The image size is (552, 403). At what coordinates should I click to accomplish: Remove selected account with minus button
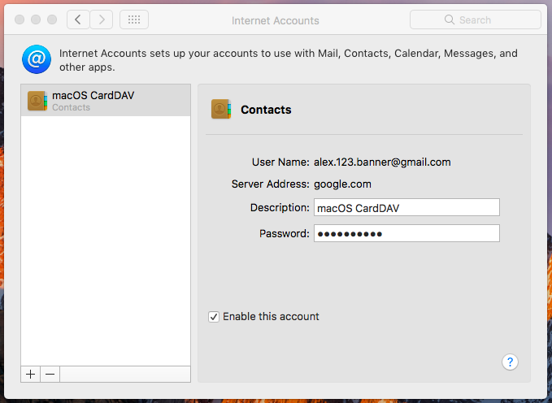[x=50, y=374]
